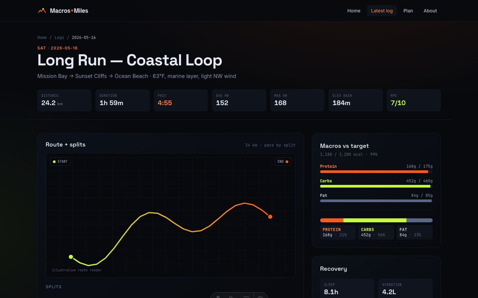Open the About page

(430, 11)
